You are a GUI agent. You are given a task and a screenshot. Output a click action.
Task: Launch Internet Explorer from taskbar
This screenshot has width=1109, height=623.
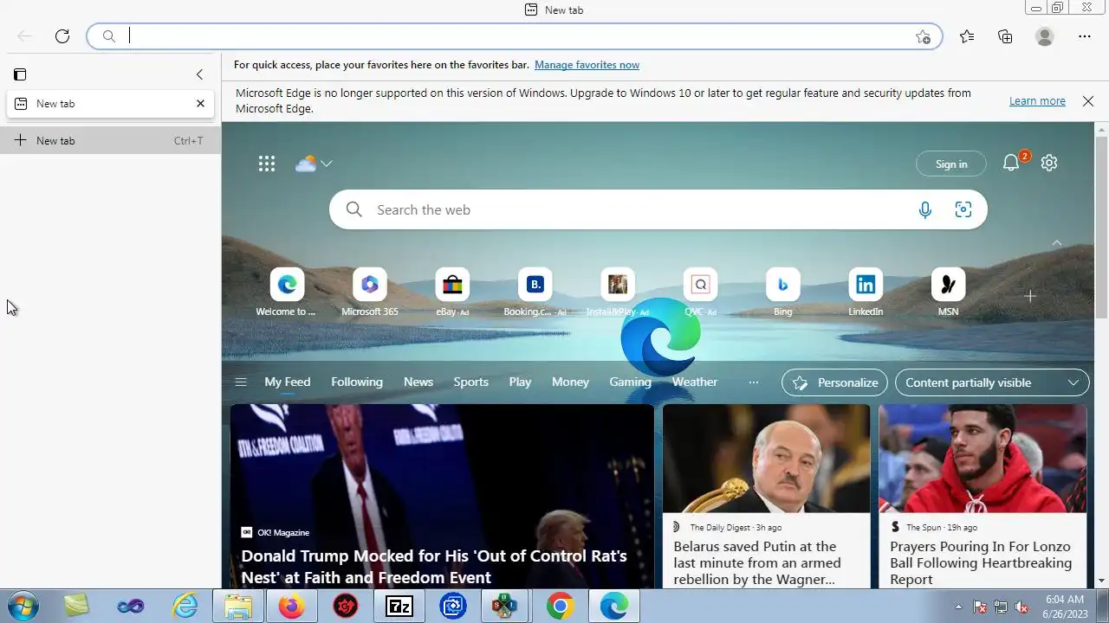coord(185,607)
